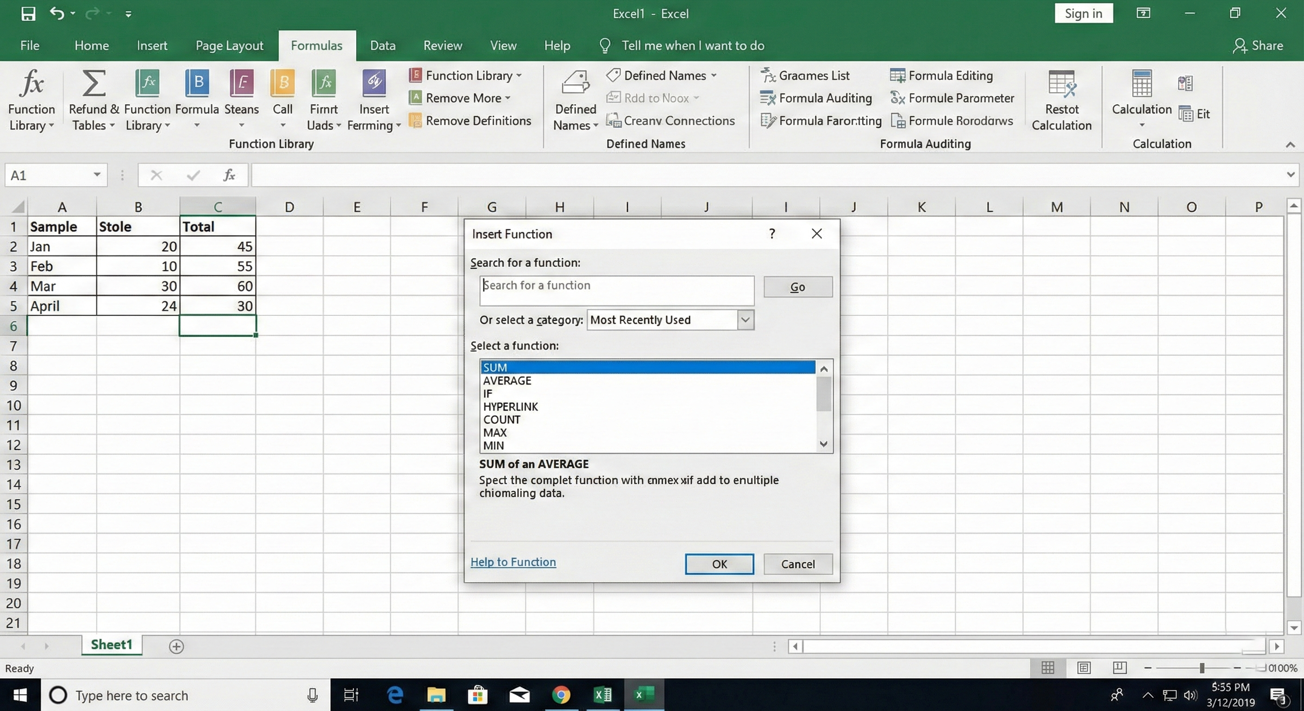
Task: Click the fx Function Library icon
Action: pos(31,83)
